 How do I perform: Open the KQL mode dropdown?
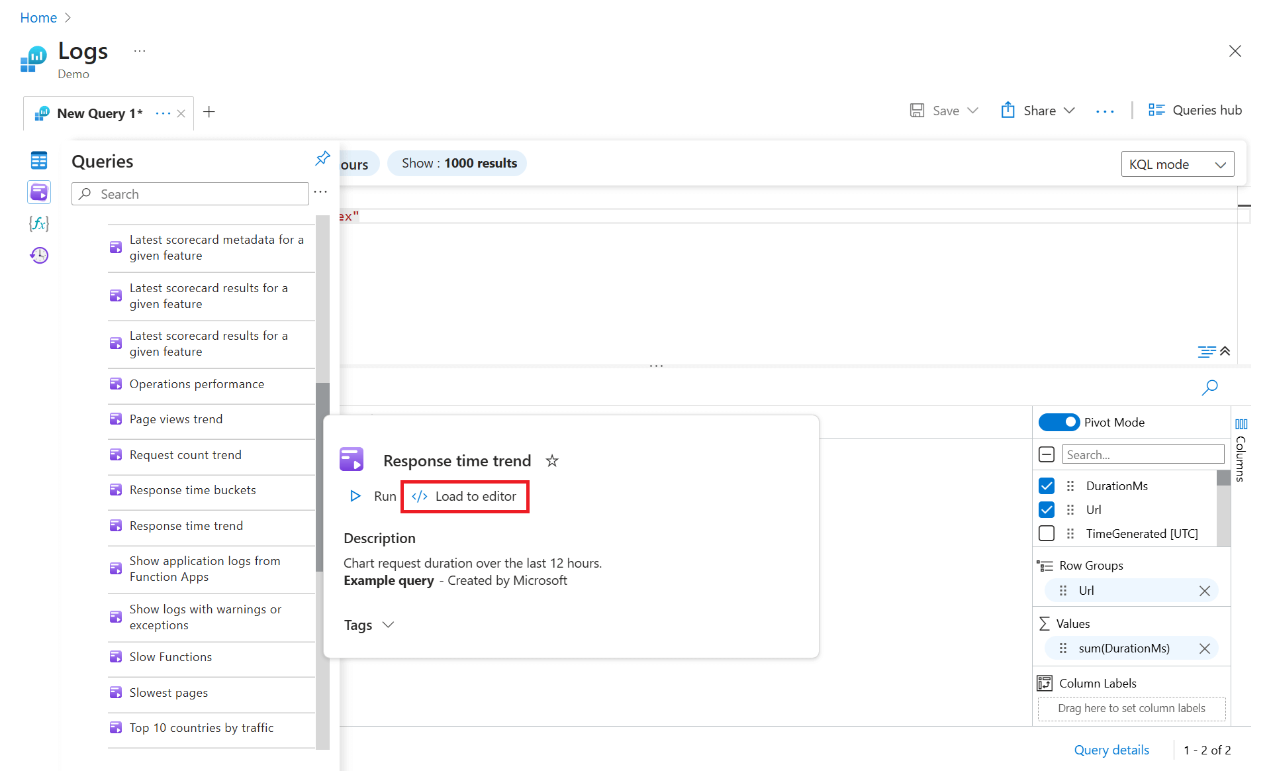pos(1177,164)
